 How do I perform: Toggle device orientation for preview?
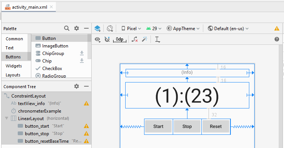110,28
